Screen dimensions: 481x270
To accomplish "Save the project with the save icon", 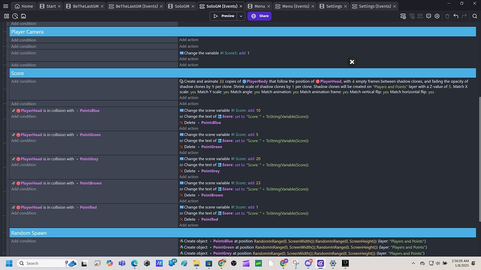I will [x=23, y=16].
